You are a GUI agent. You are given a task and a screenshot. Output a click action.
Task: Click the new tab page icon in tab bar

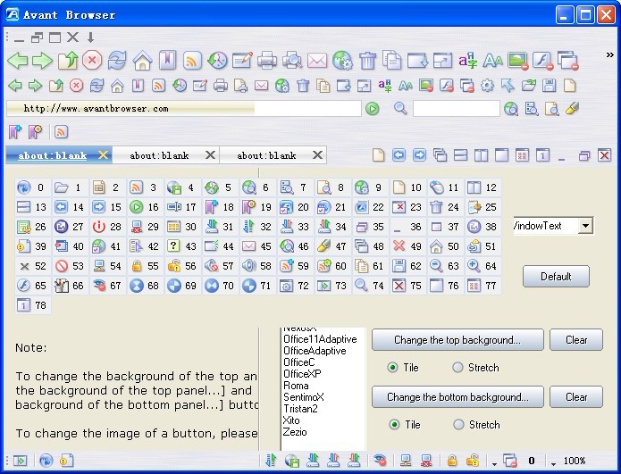point(378,155)
